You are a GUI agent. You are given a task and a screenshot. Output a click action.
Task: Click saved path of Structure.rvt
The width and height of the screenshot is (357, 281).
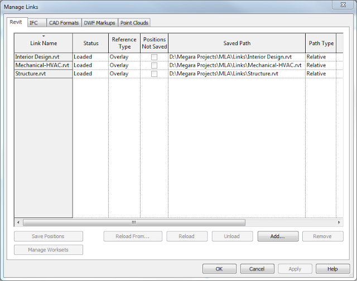(237, 74)
